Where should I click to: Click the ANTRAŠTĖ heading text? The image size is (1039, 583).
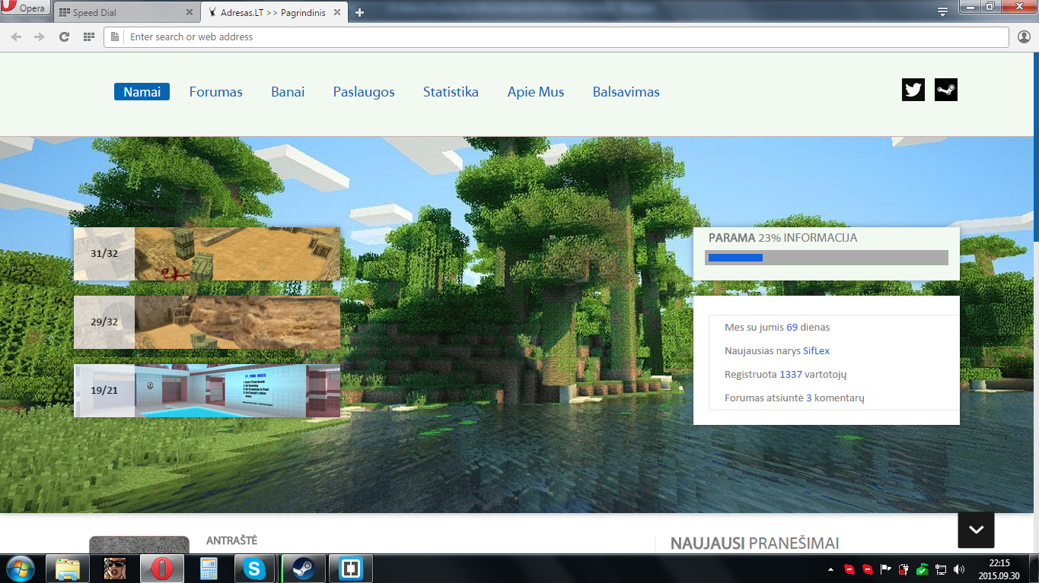click(x=231, y=540)
